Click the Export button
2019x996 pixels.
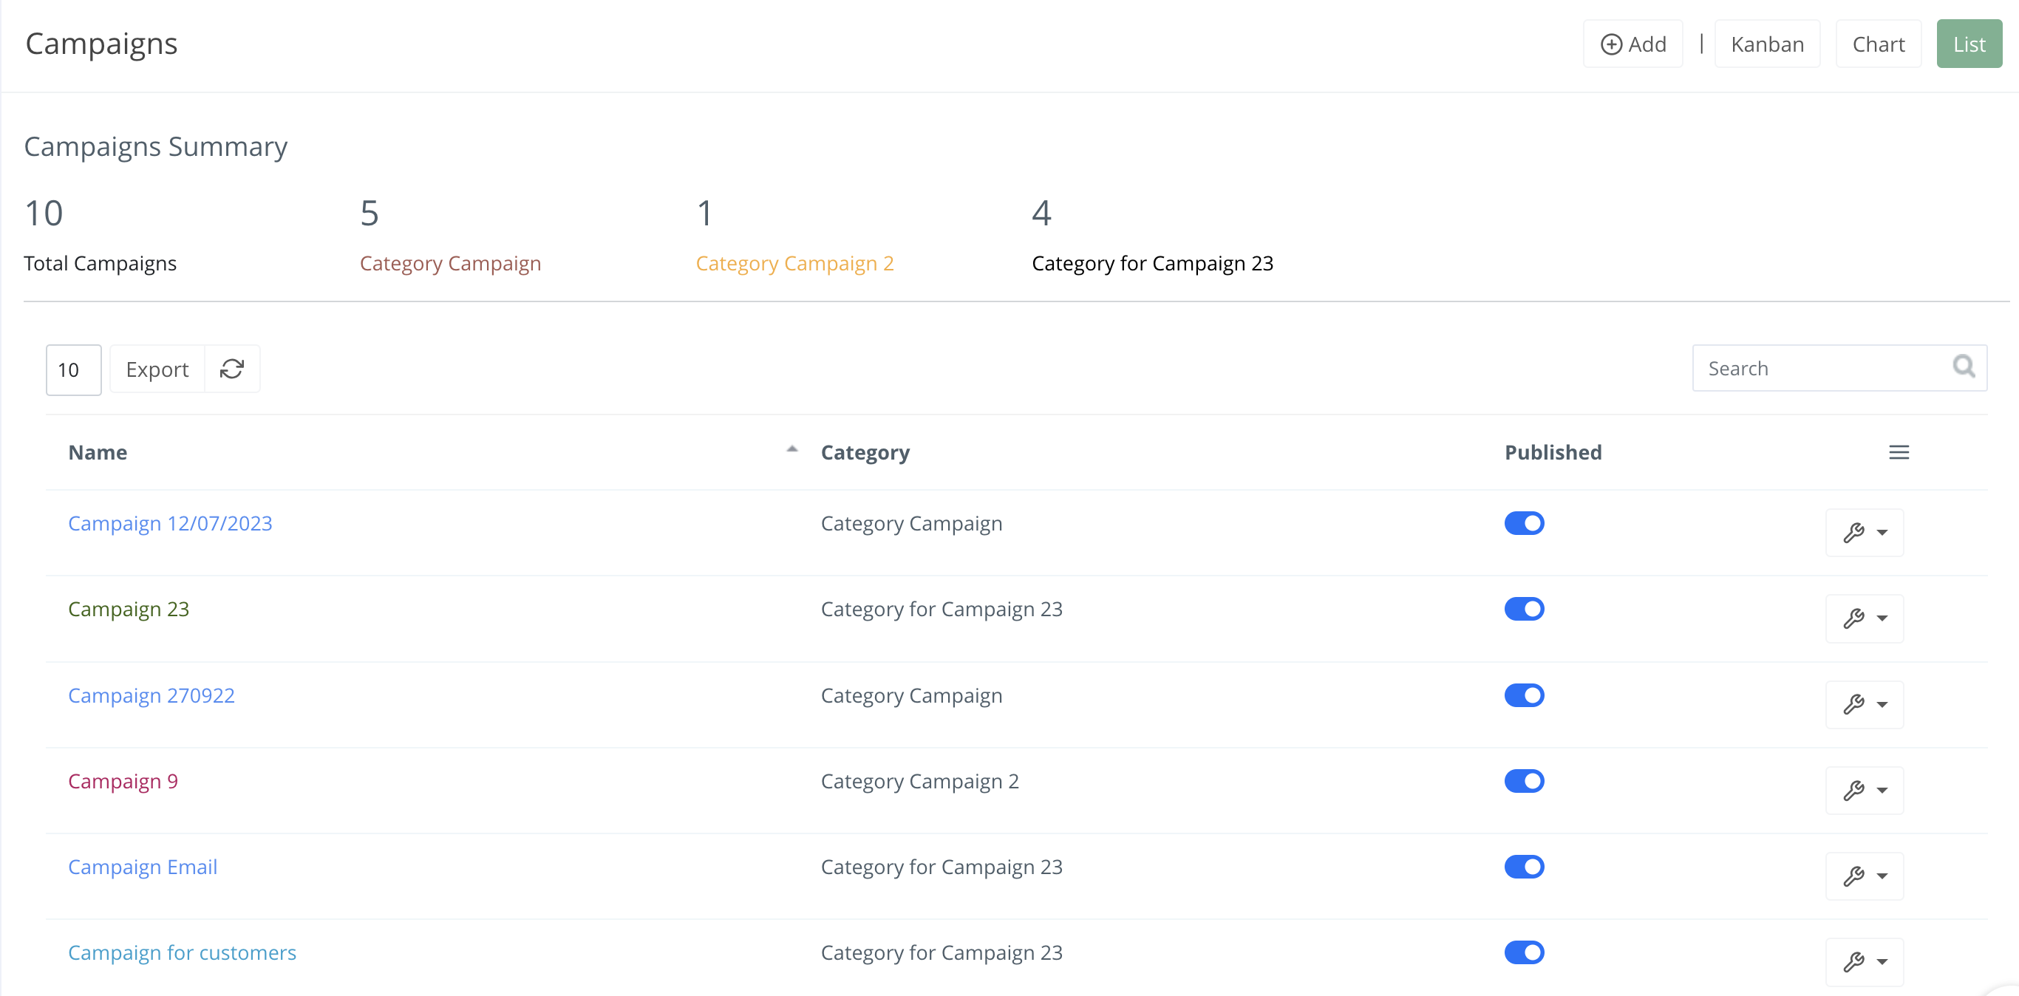157,368
